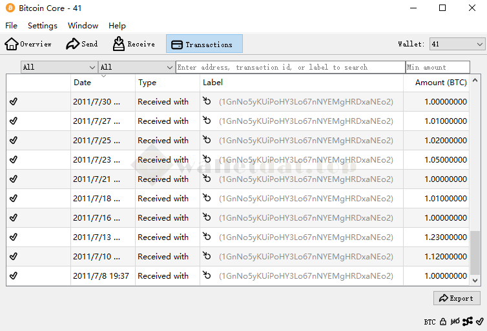This screenshot has height=331, width=487.
Task: Open the date filter dropdown
Action: [59, 67]
